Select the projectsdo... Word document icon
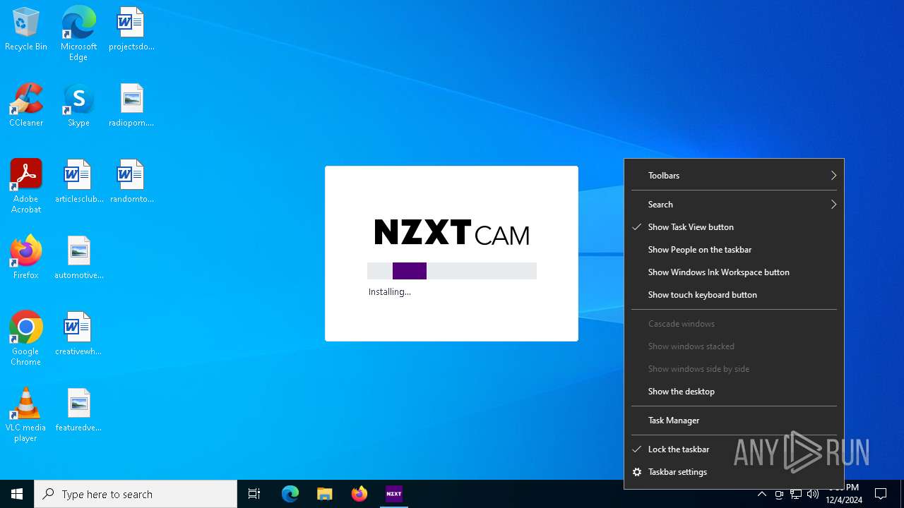The width and height of the screenshot is (904, 508). (131, 30)
